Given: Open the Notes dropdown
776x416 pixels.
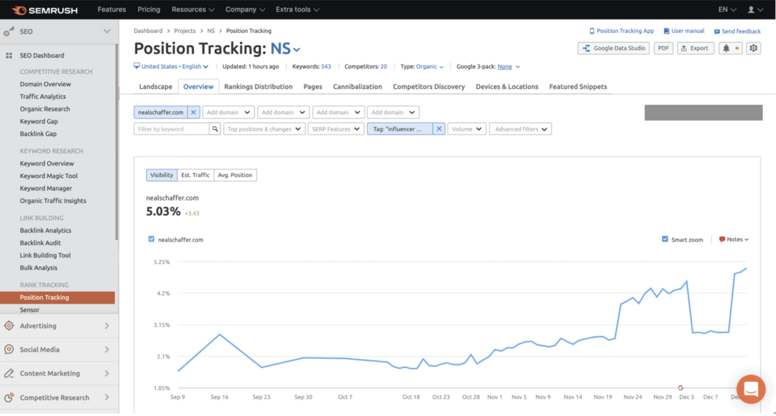Looking at the screenshot, I should point(734,239).
